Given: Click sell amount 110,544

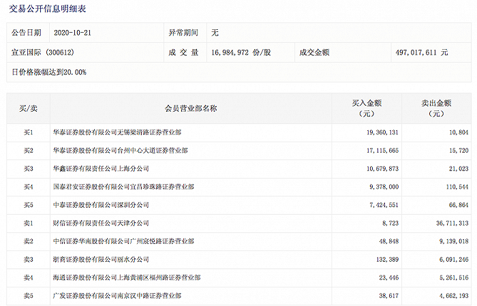Looking at the screenshot, I should point(457,187).
